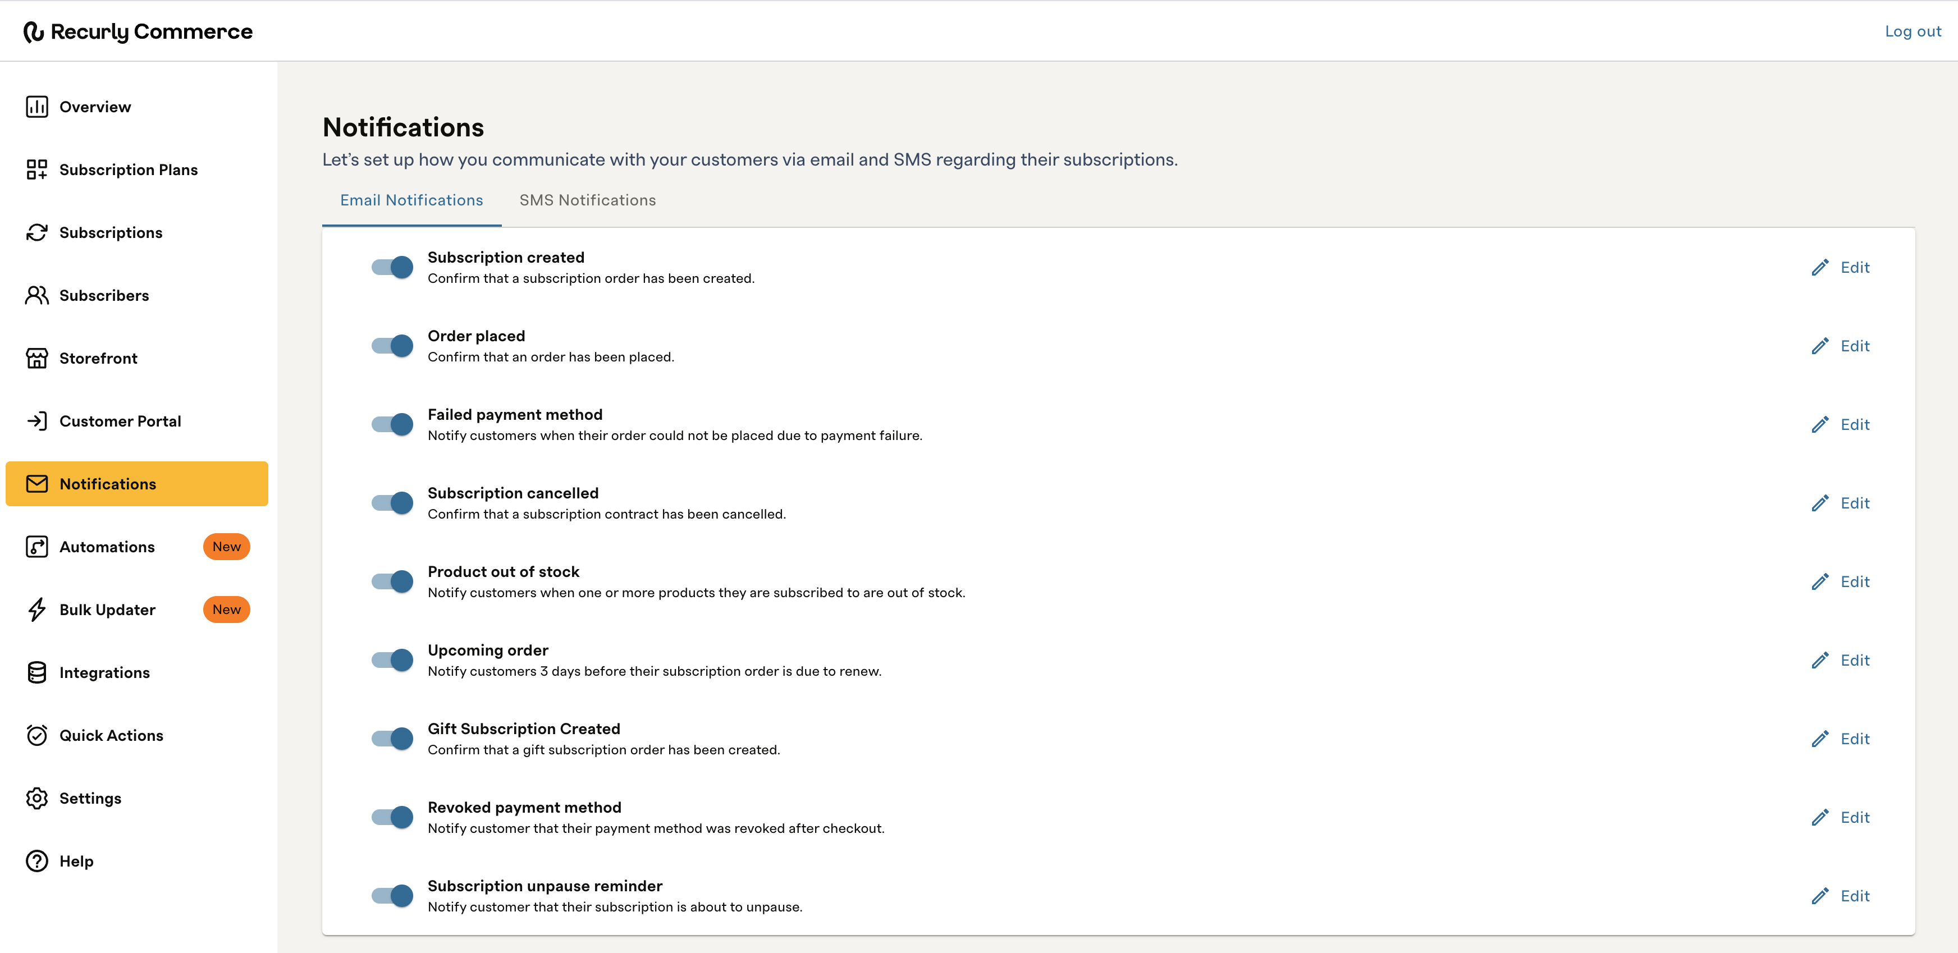The height and width of the screenshot is (953, 1958).
Task: Turn off Failed payment method notification
Action: point(392,425)
